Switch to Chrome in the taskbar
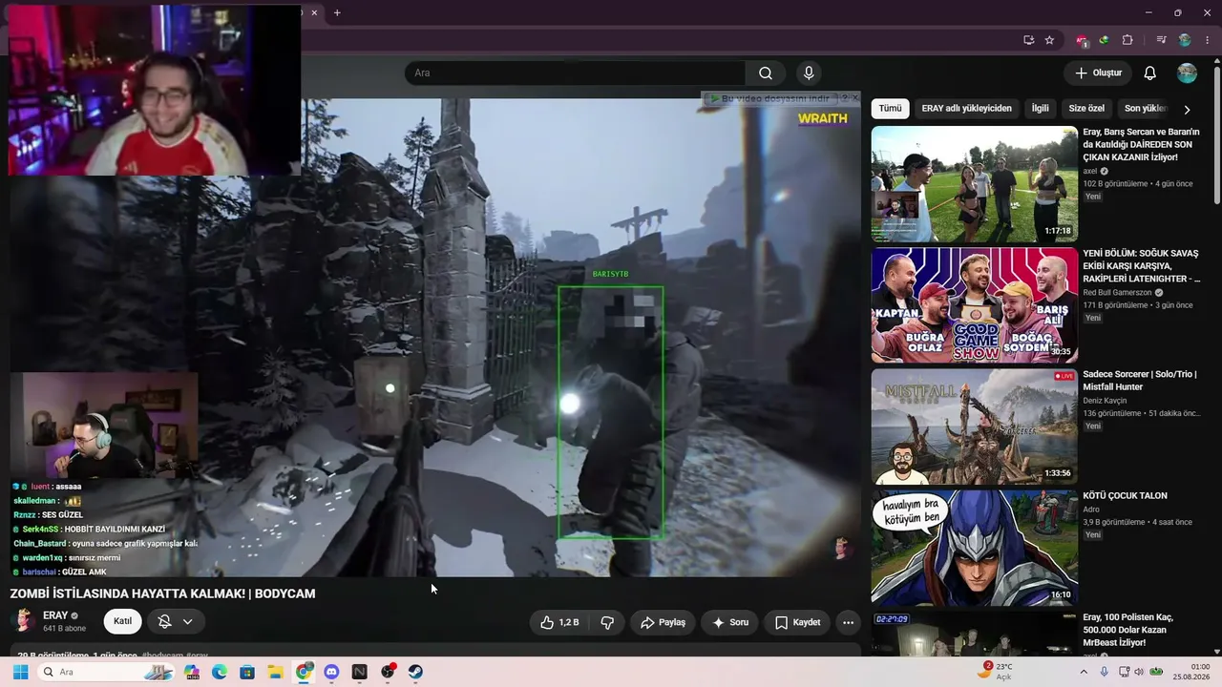This screenshot has width=1222, height=687. tap(304, 672)
